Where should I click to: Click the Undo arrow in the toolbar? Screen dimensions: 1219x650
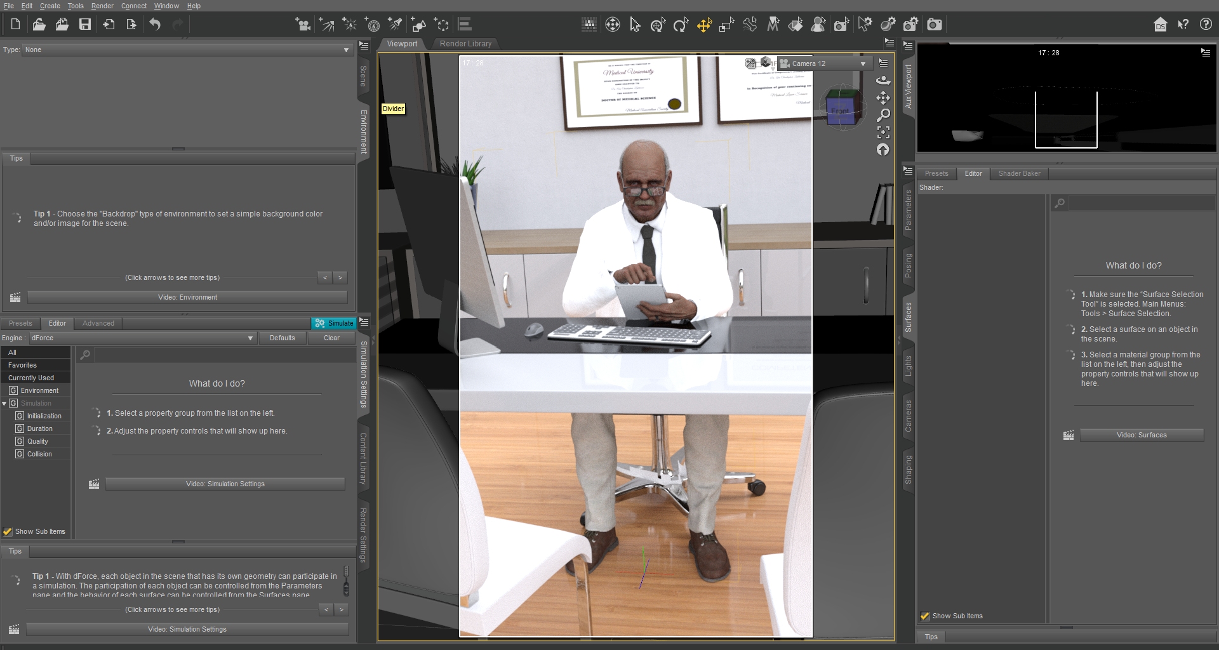coord(155,25)
